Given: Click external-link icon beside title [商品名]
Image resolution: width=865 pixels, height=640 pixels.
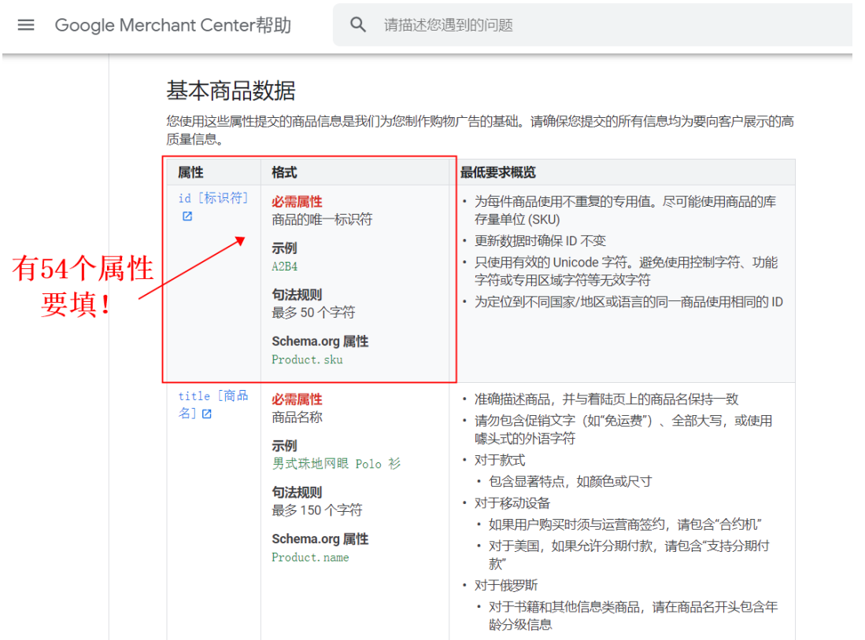Looking at the screenshot, I should (x=206, y=414).
